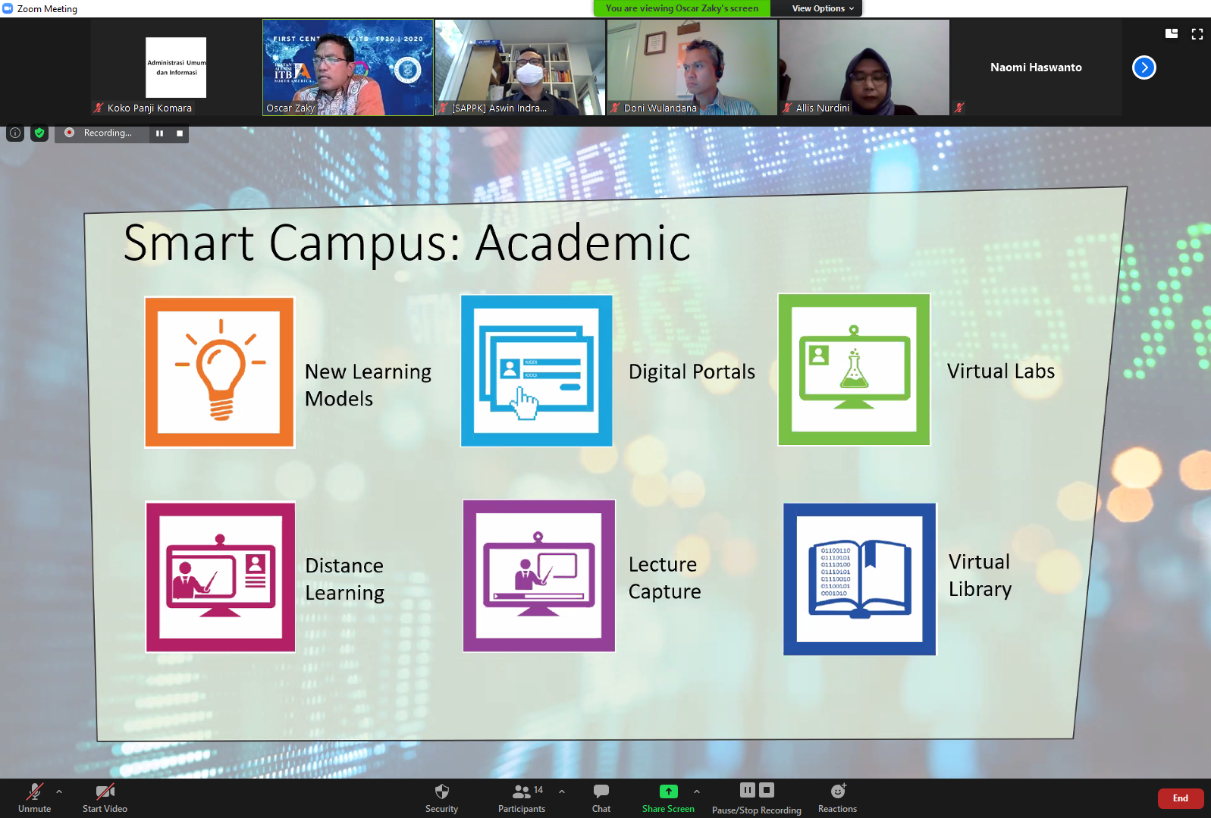Open the Chat panel

click(x=601, y=798)
